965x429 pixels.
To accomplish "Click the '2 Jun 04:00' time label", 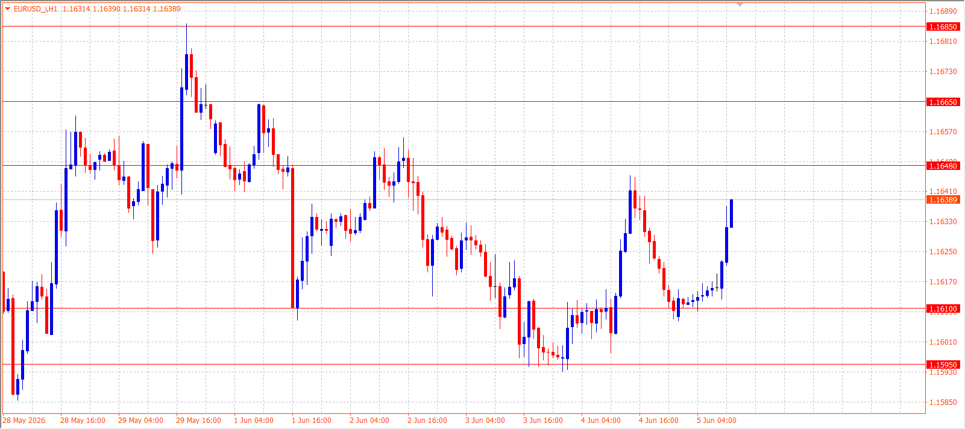I will (369, 421).
